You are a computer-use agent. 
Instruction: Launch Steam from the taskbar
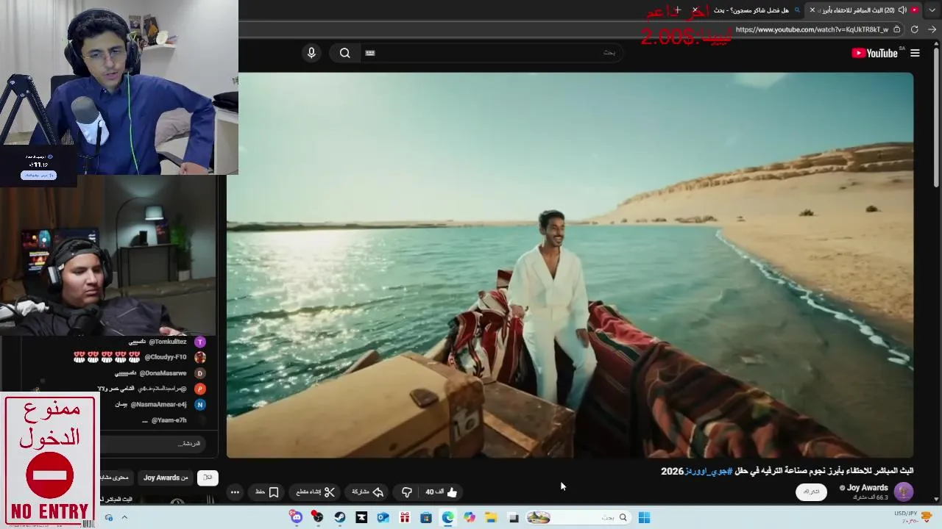tap(339, 517)
